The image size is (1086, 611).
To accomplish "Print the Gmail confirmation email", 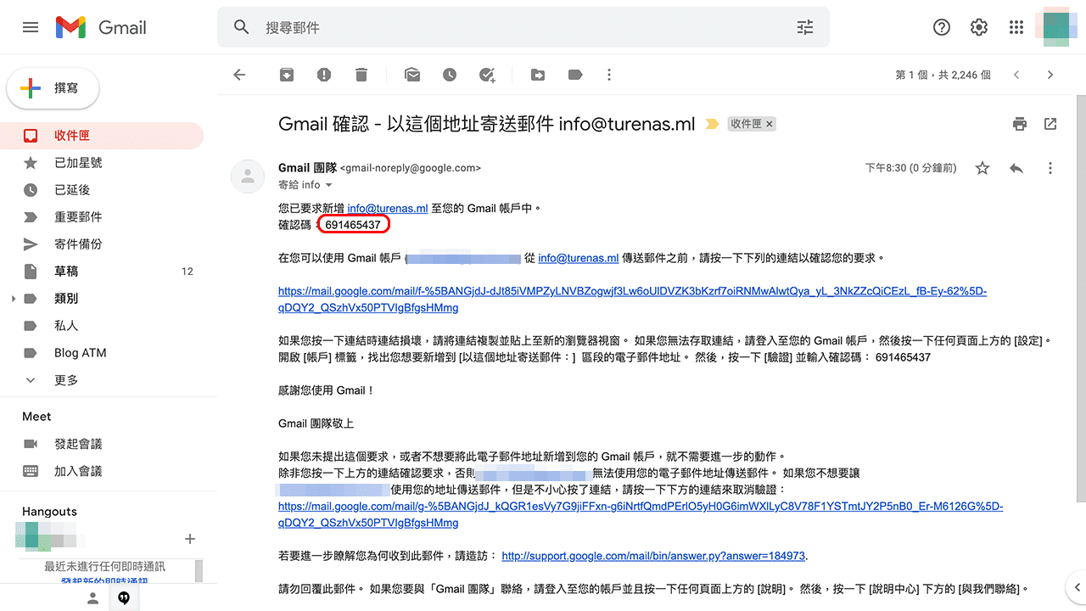I will click(1019, 123).
